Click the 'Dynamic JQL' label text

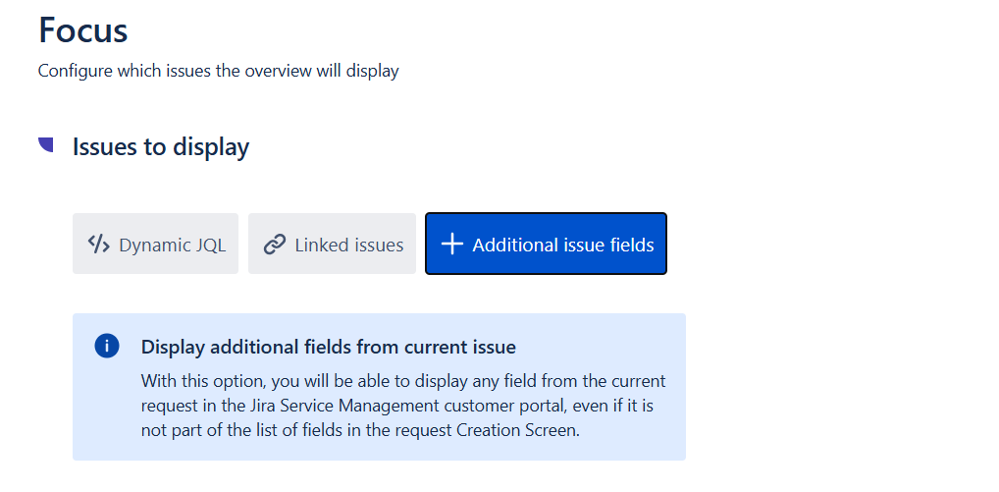click(172, 245)
